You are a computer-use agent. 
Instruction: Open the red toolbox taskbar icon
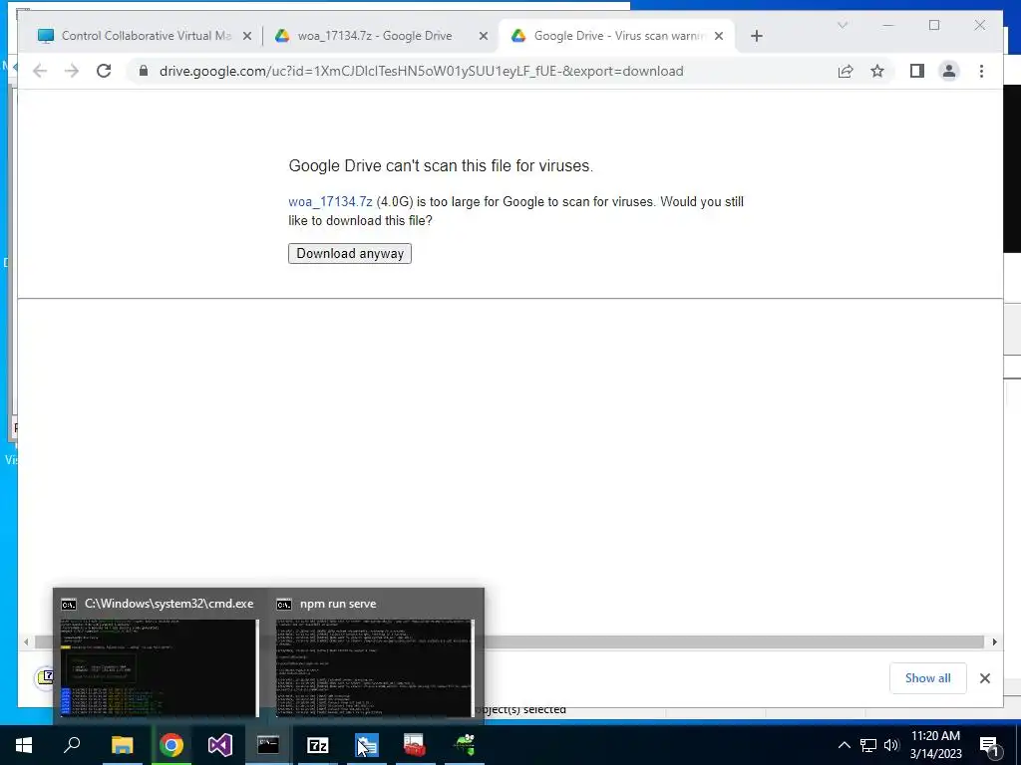tap(414, 745)
